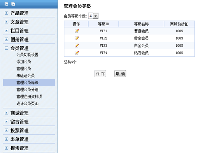Open 设计会员页面 in the sidebar
This screenshot has height=153, width=203.
[x=27, y=104]
